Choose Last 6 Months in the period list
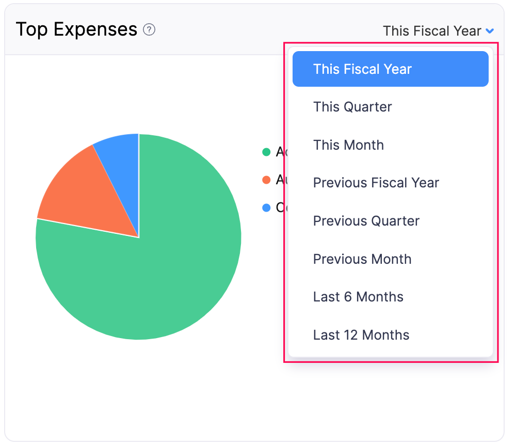516x446 pixels. pyautogui.click(x=358, y=297)
